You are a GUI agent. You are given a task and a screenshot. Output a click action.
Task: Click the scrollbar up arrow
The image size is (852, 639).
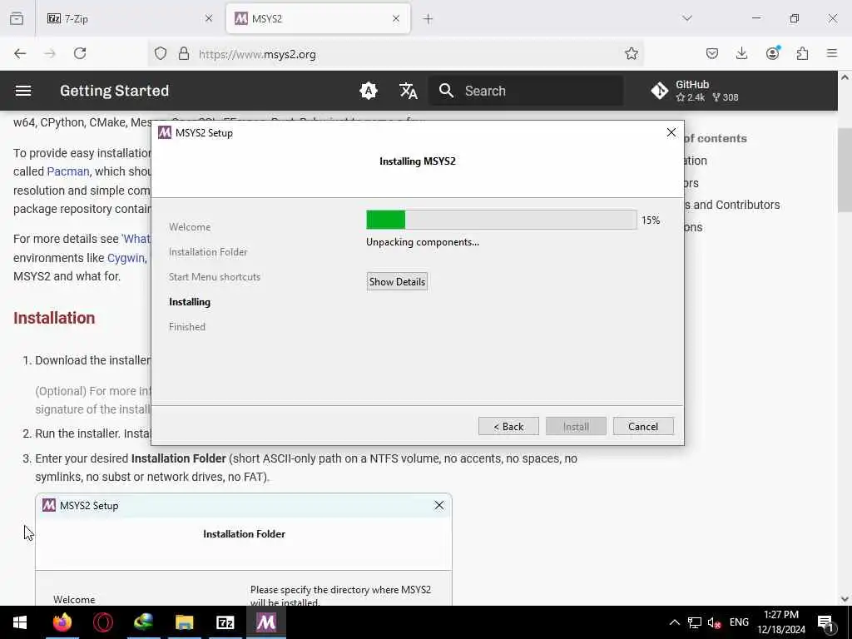pos(845,77)
